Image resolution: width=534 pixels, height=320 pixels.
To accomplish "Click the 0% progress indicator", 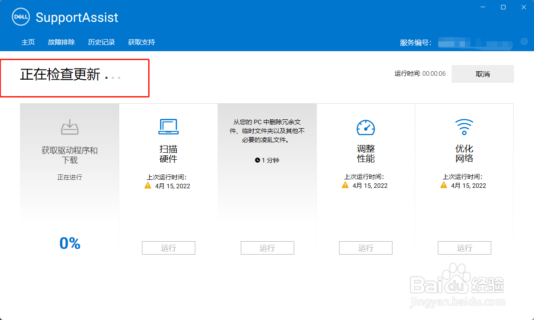I will click(70, 243).
